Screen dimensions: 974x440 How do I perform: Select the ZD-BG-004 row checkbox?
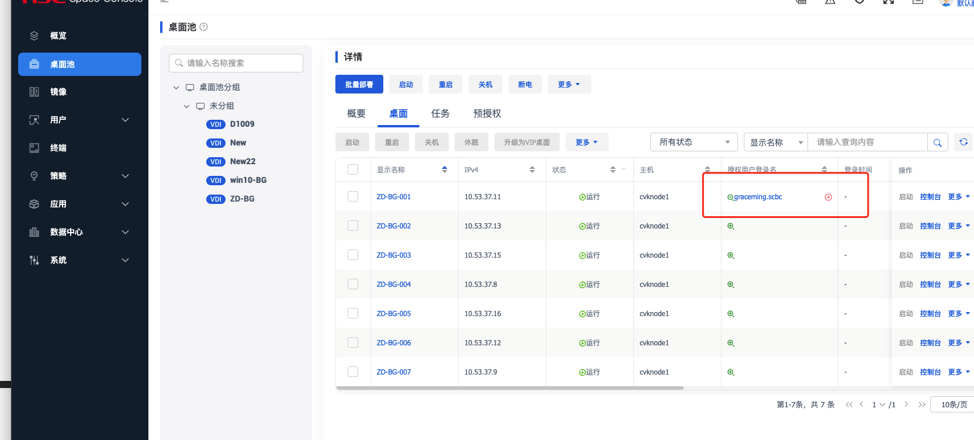click(x=353, y=284)
